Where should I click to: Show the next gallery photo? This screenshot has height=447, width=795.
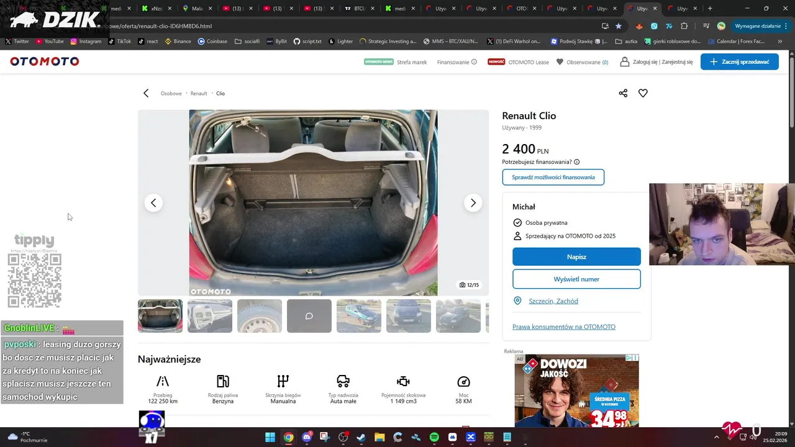(473, 203)
